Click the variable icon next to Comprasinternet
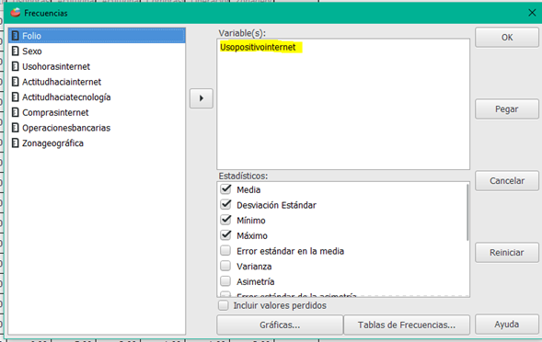The image size is (542, 342). pyautogui.click(x=16, y=112)
